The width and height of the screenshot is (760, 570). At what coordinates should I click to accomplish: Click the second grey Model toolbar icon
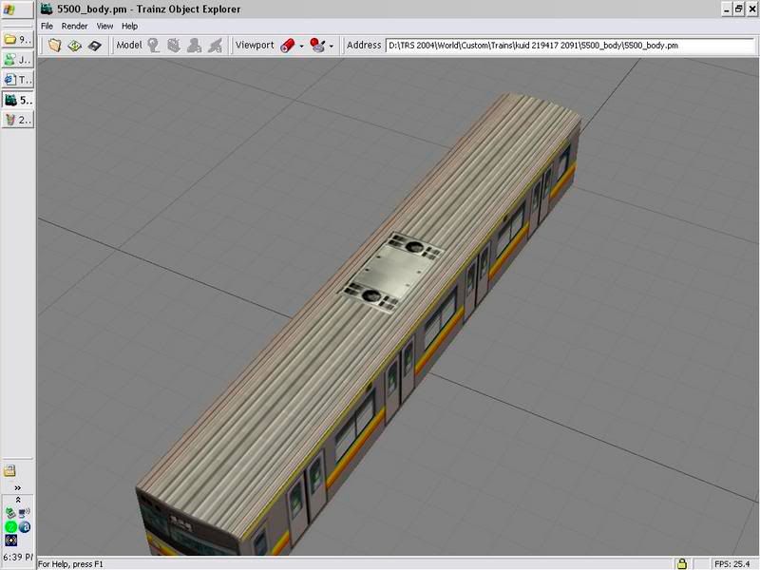[174, 45]
